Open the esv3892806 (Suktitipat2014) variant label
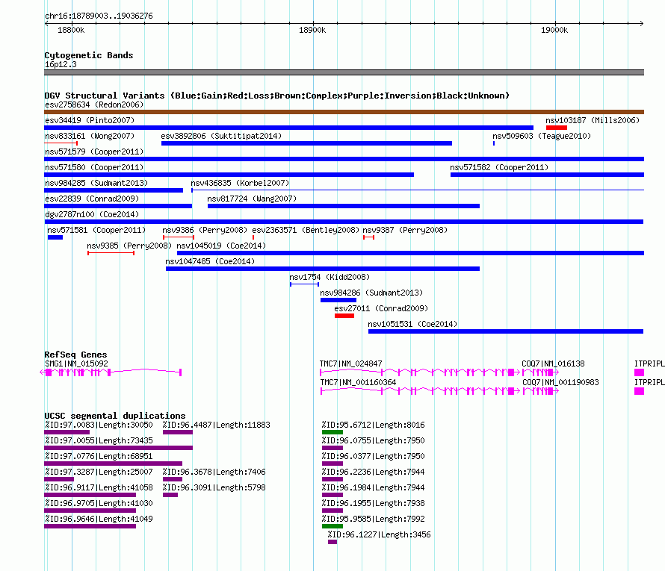Screen dimensions: 665x571 tap(221, 136)
